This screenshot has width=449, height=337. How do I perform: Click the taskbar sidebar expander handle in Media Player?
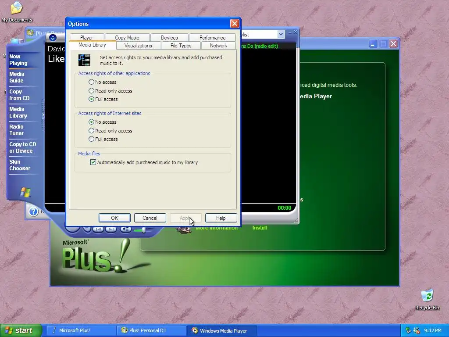pyautogui.click(x=43, y=115)
